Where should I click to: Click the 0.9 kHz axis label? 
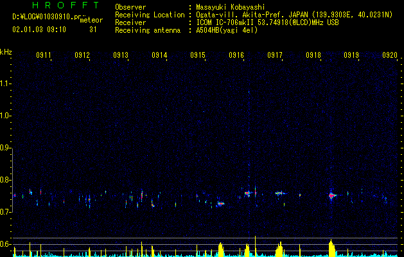6,148
